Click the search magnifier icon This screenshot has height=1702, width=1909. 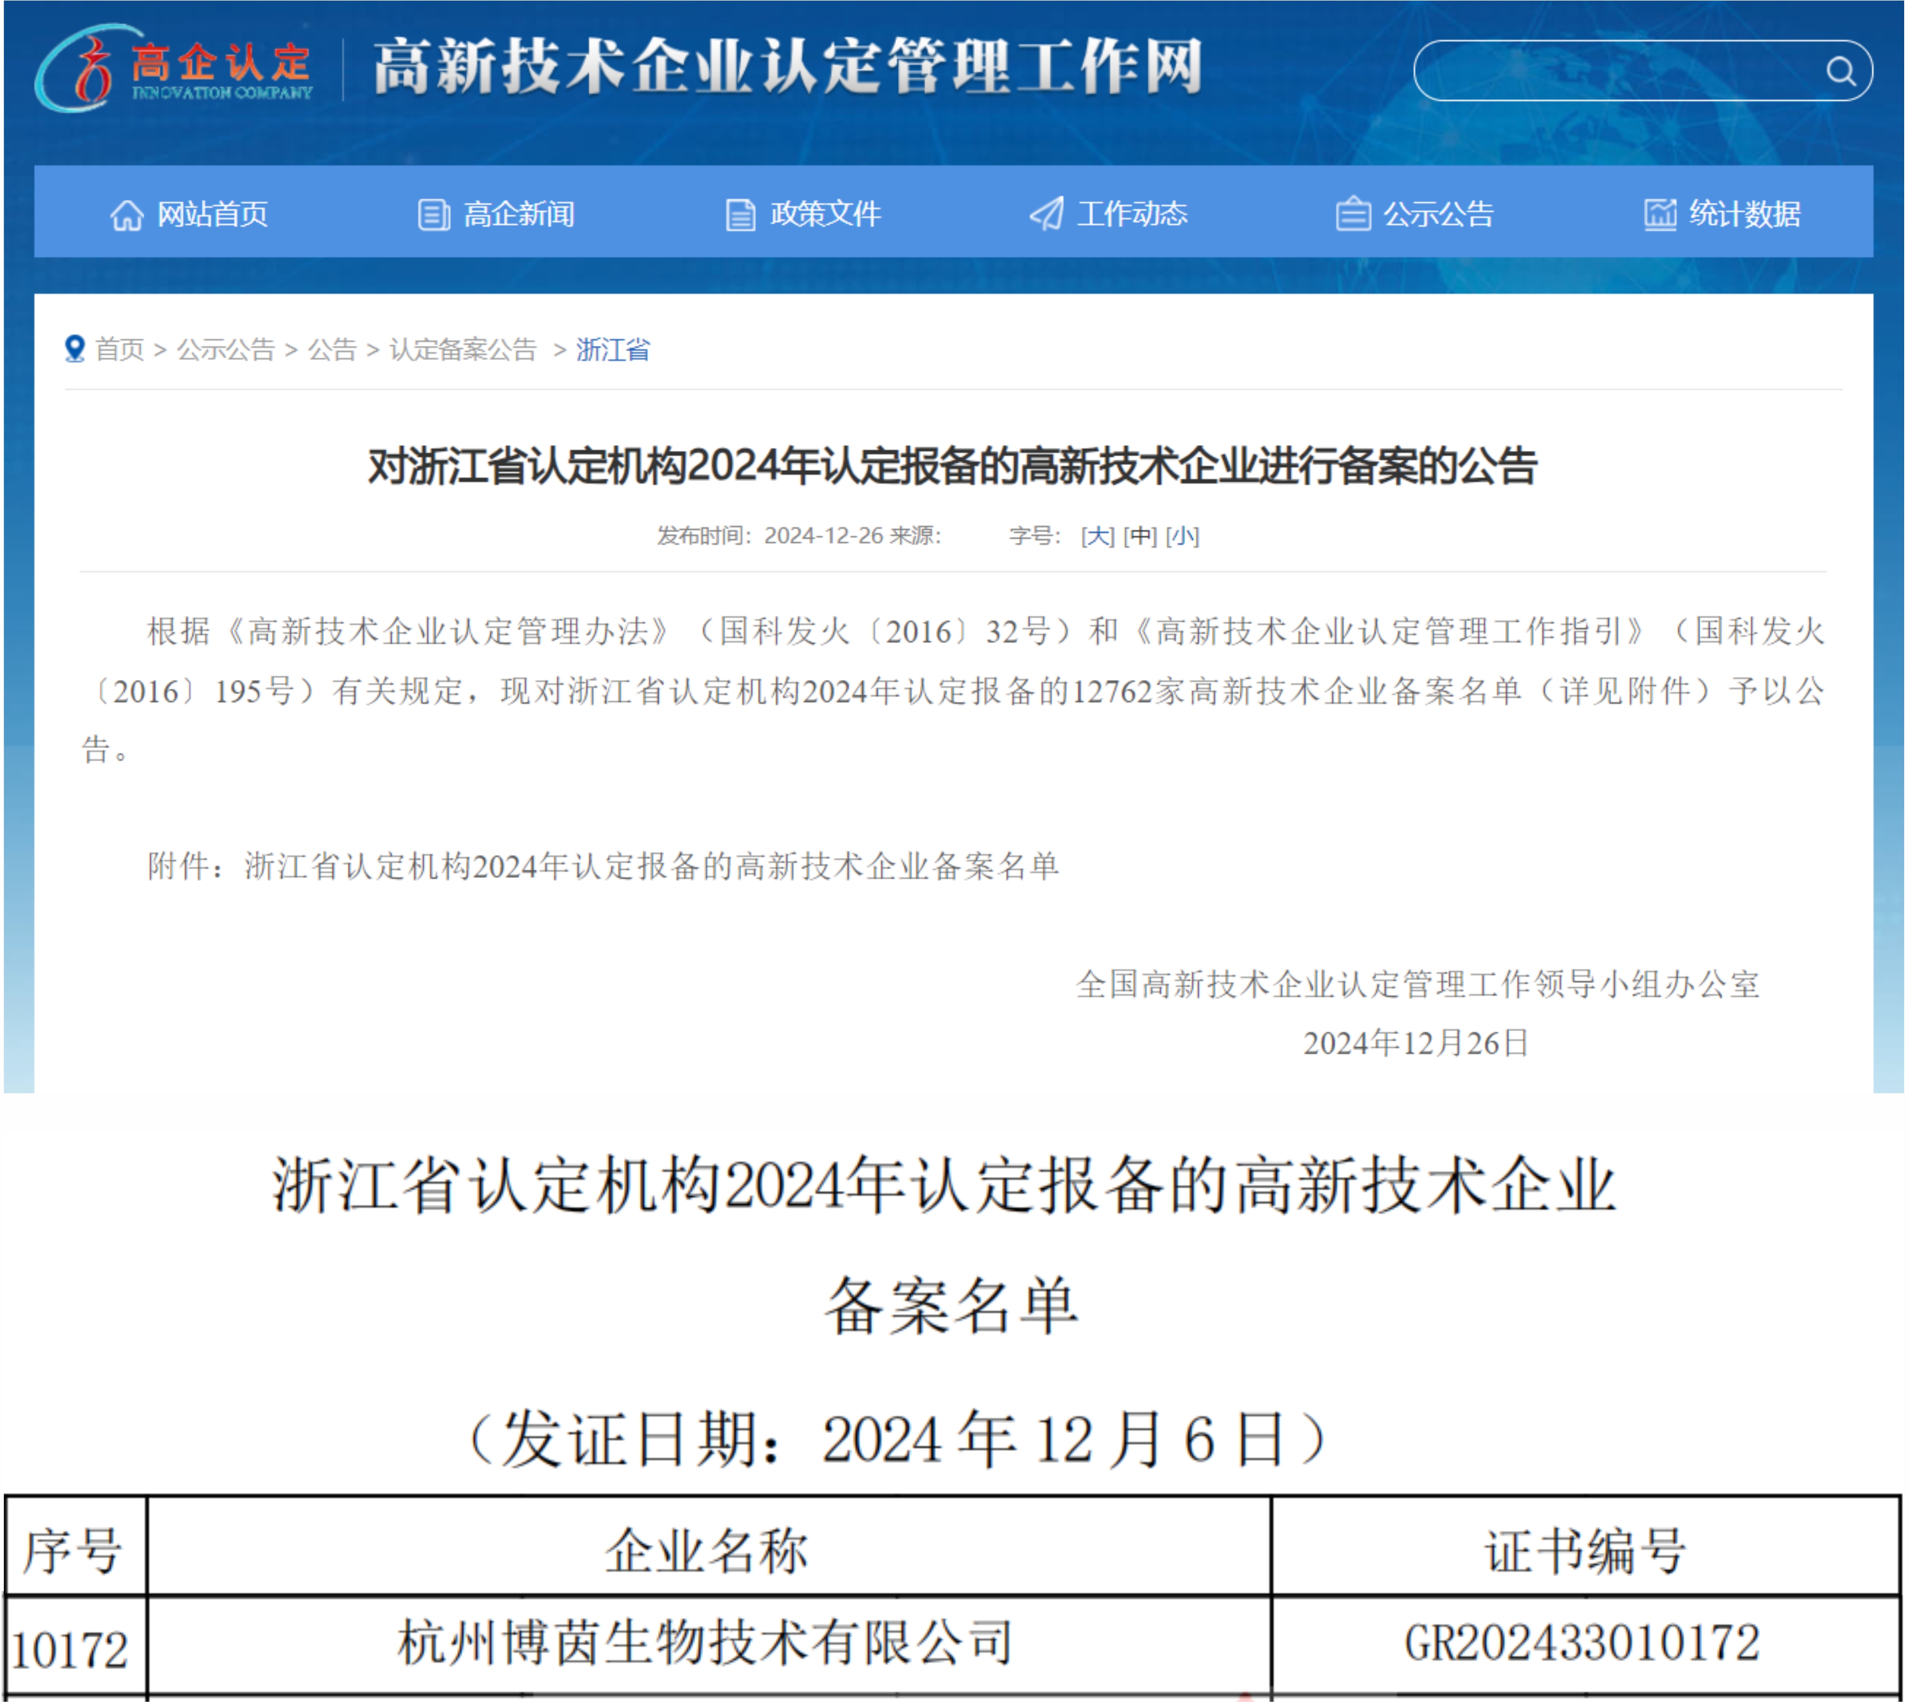click(x=1841, y=71)
